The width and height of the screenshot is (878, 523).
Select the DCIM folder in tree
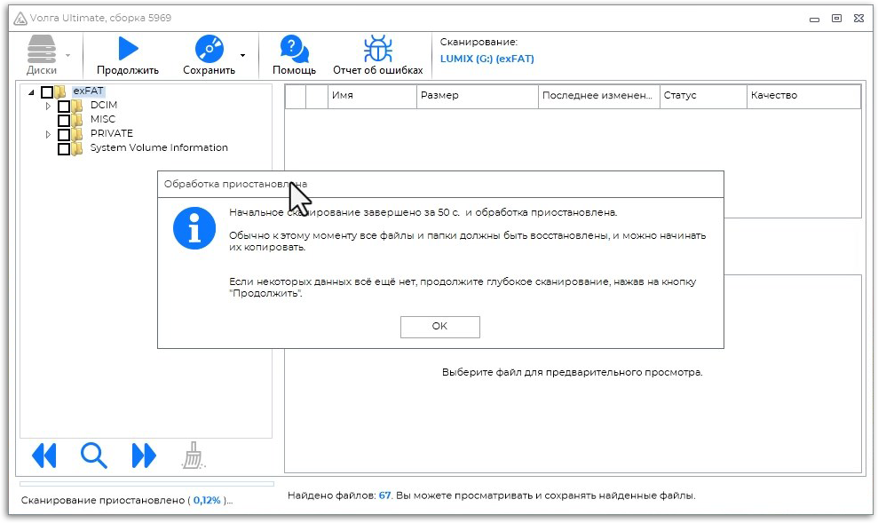tap(104, 106)
